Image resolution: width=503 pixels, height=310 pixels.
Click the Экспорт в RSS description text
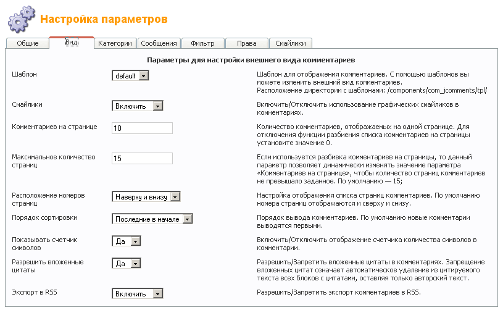pyautogui.click(x=338, y=292)
